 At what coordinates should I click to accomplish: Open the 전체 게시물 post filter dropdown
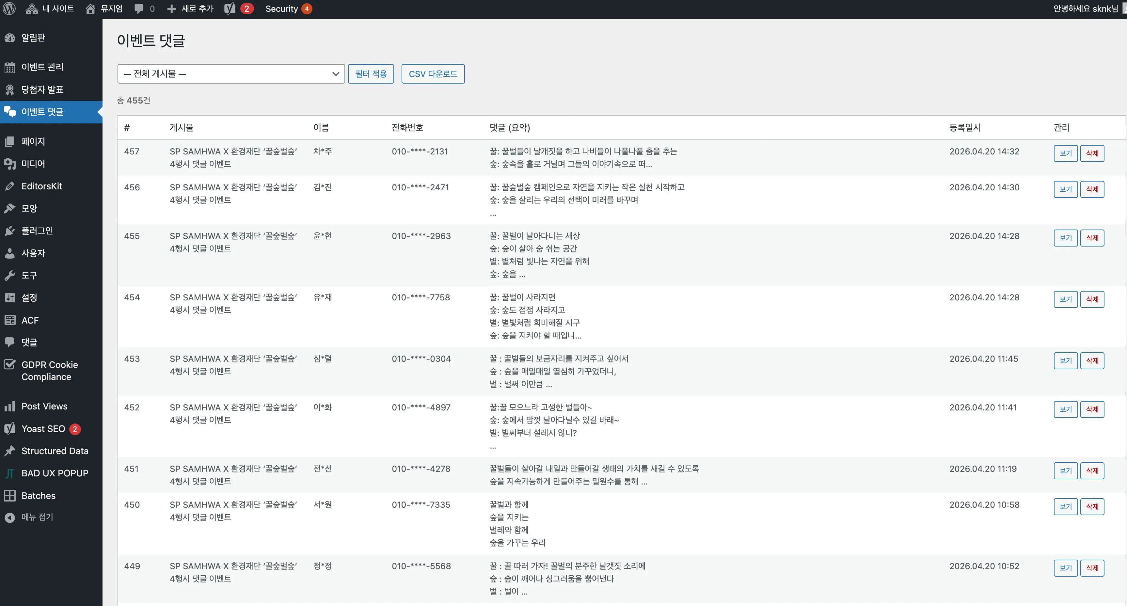231,73
